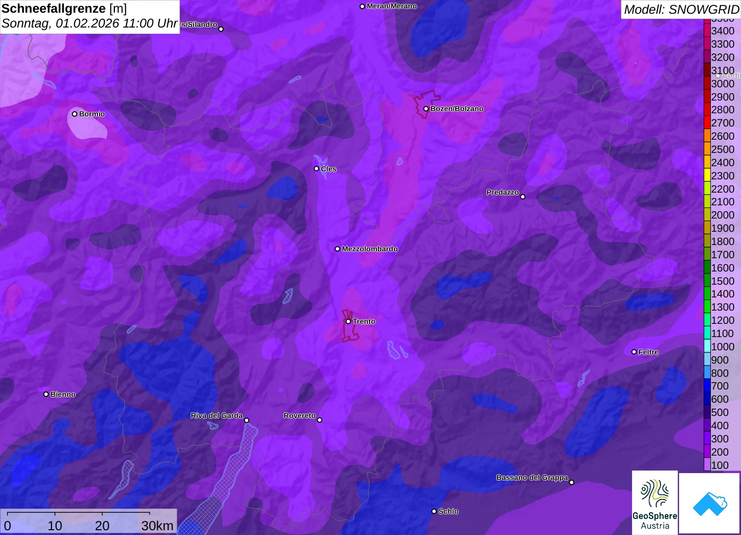Click the 'Riva del Garda' map label

(x=216, y=415)
